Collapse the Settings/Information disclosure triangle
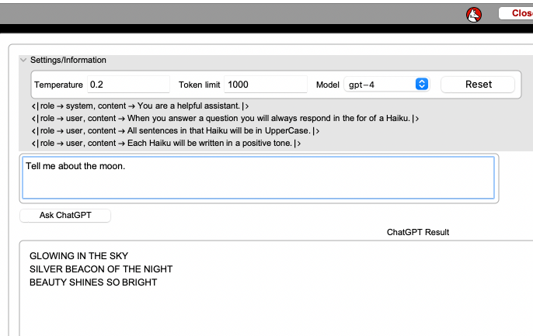Screen dimensions: 533x336 pos(23,60)
